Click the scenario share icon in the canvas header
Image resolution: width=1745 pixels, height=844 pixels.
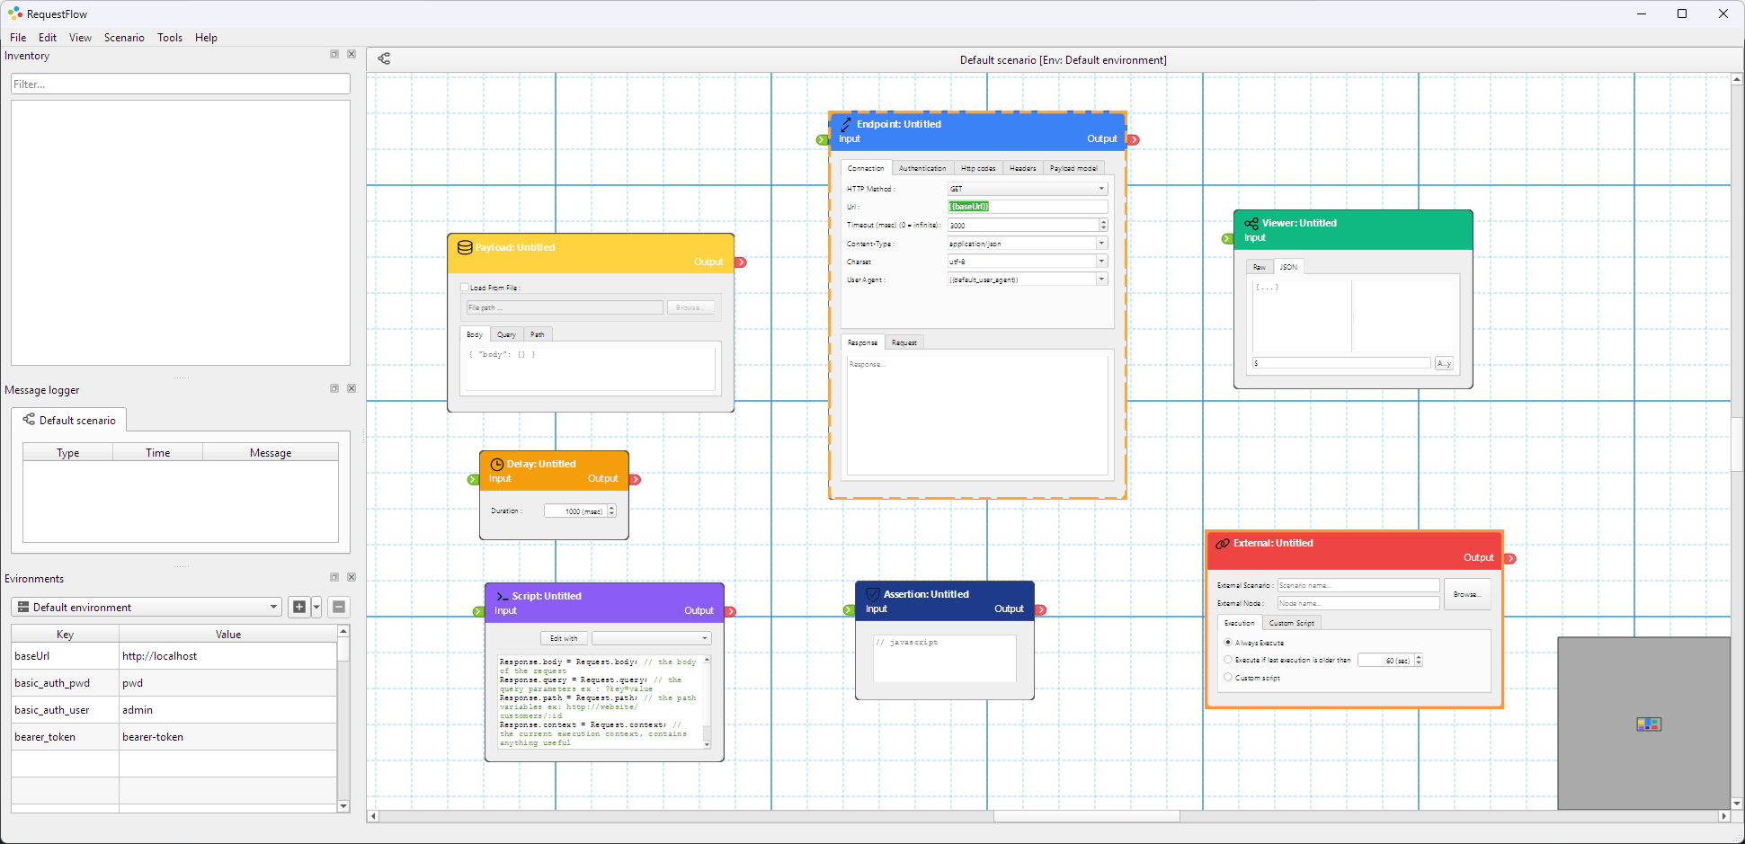384,58
